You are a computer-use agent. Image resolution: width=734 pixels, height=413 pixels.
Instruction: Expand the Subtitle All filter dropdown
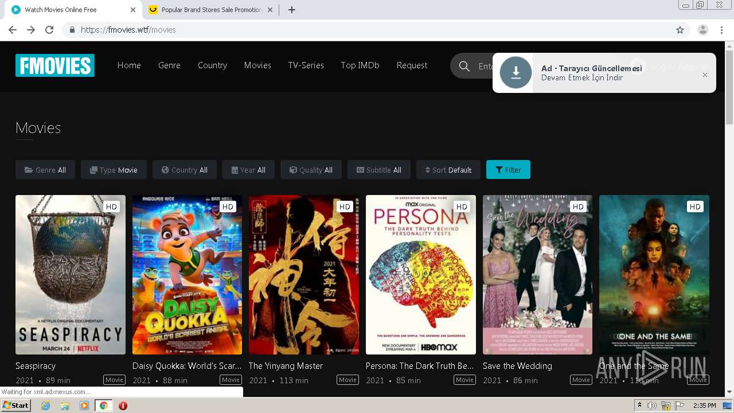pyautogui.click(x=379, y=170)
